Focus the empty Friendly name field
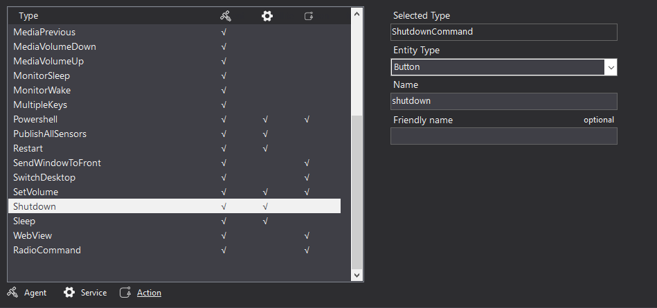Viewport: 657px width, 308px height. 503,136
